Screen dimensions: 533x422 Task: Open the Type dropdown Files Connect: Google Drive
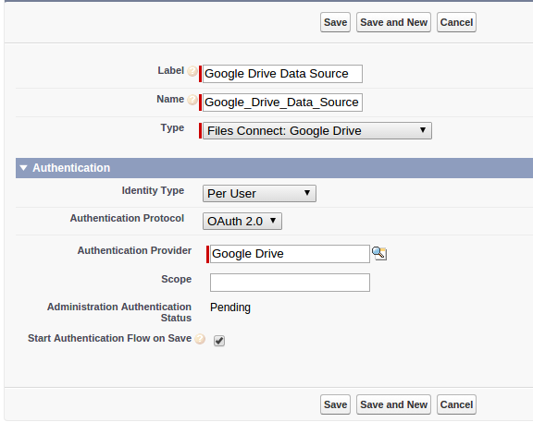pyautogui.click(x=317, y=130)
